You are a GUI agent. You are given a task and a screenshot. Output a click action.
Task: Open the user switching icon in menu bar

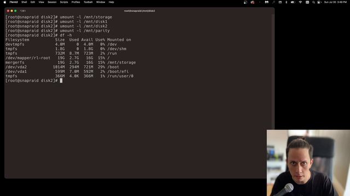[319, 2]
